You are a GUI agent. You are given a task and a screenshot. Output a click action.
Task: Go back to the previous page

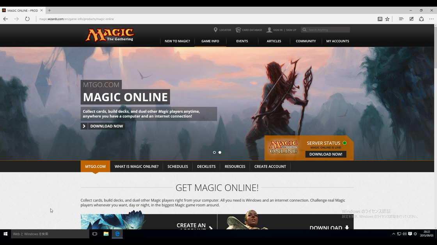tap(5, 19)
